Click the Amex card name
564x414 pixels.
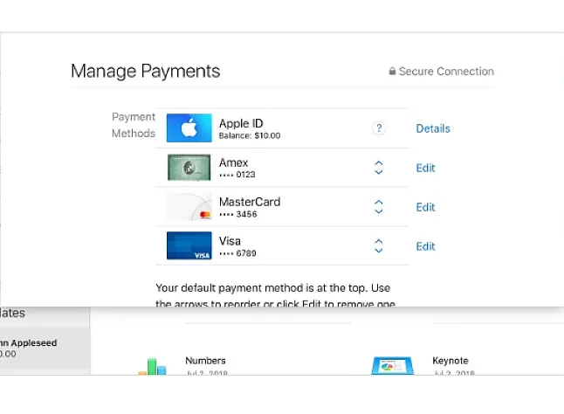[x=233, y=162]
